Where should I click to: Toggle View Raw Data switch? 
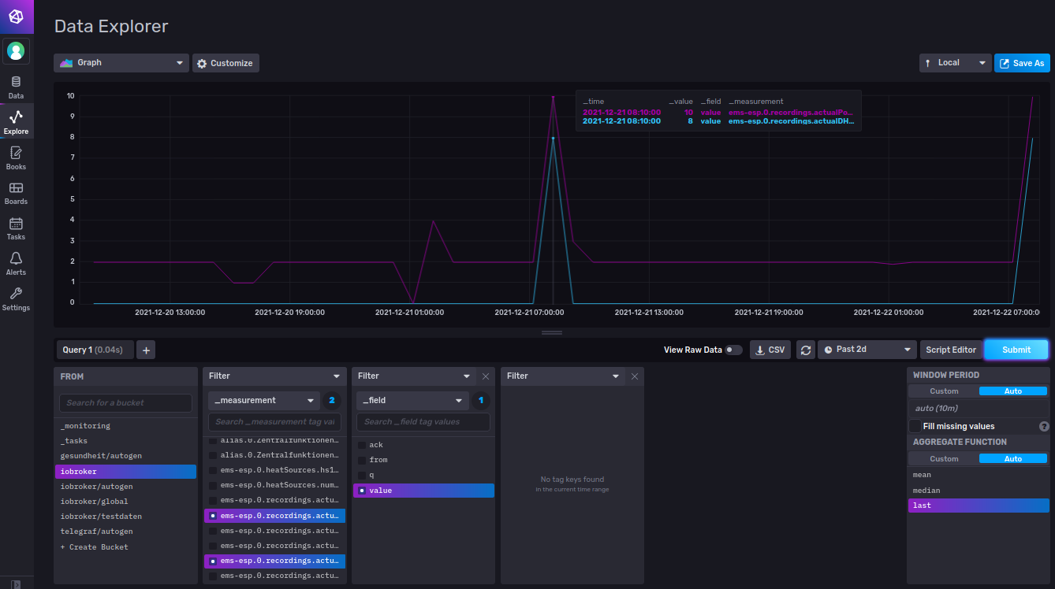tap(733, 350)
